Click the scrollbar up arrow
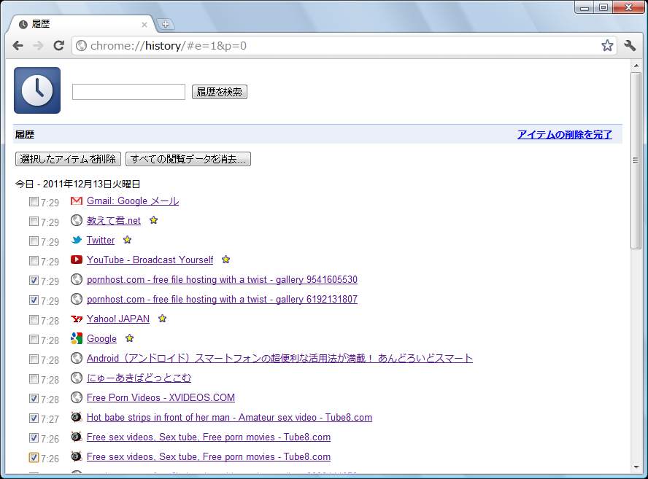648x479 pixels. point(636,66)
